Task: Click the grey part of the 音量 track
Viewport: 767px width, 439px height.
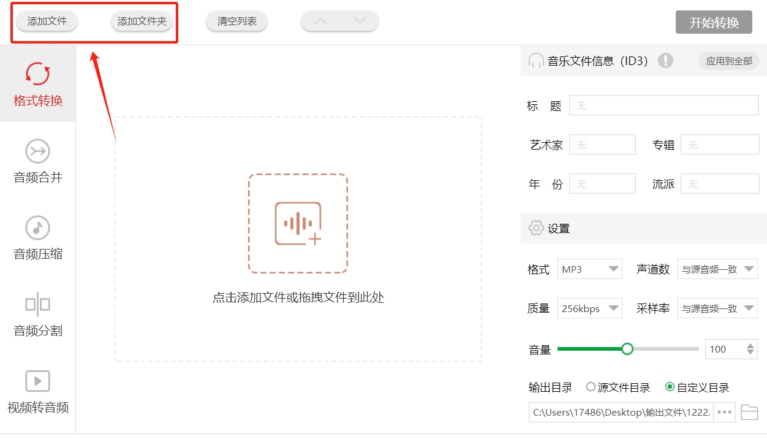Action: [666, 349]
